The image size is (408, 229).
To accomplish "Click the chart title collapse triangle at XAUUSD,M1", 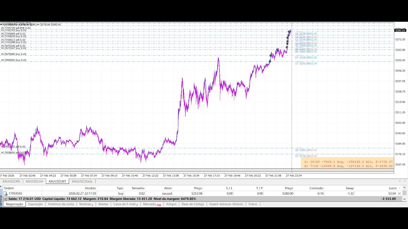I will click(1, 24).
